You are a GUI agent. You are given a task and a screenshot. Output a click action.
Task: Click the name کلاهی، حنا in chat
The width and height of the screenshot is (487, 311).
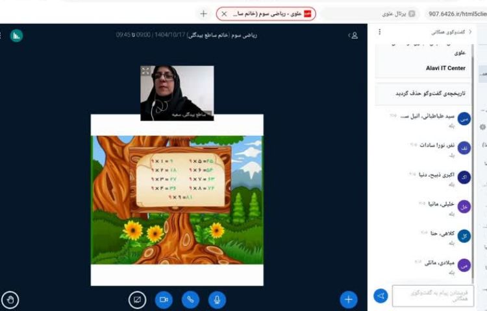click(442, 233)
